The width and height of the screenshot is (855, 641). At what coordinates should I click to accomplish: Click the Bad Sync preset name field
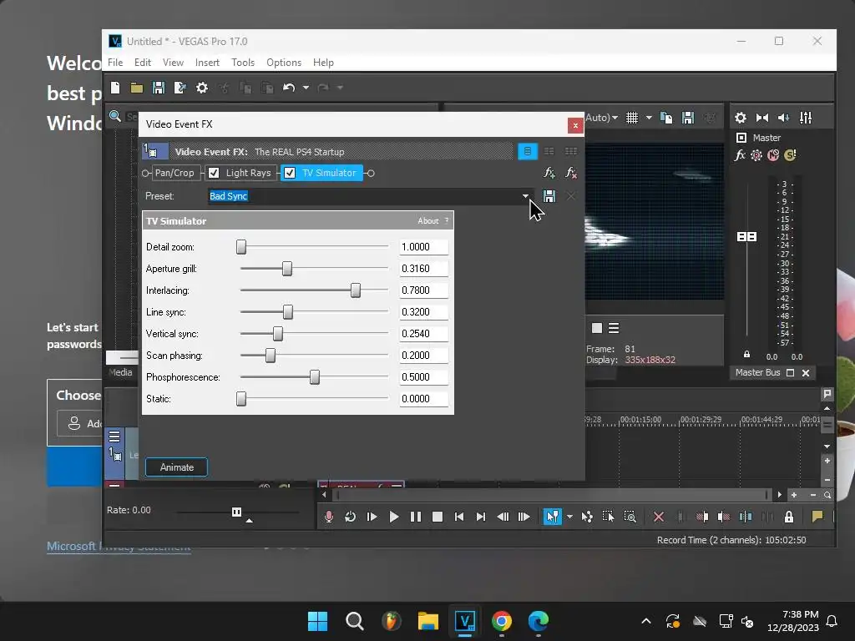(x=363, y=195)
